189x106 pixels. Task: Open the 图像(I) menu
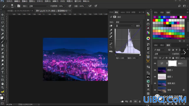click(x=25, y=1)
